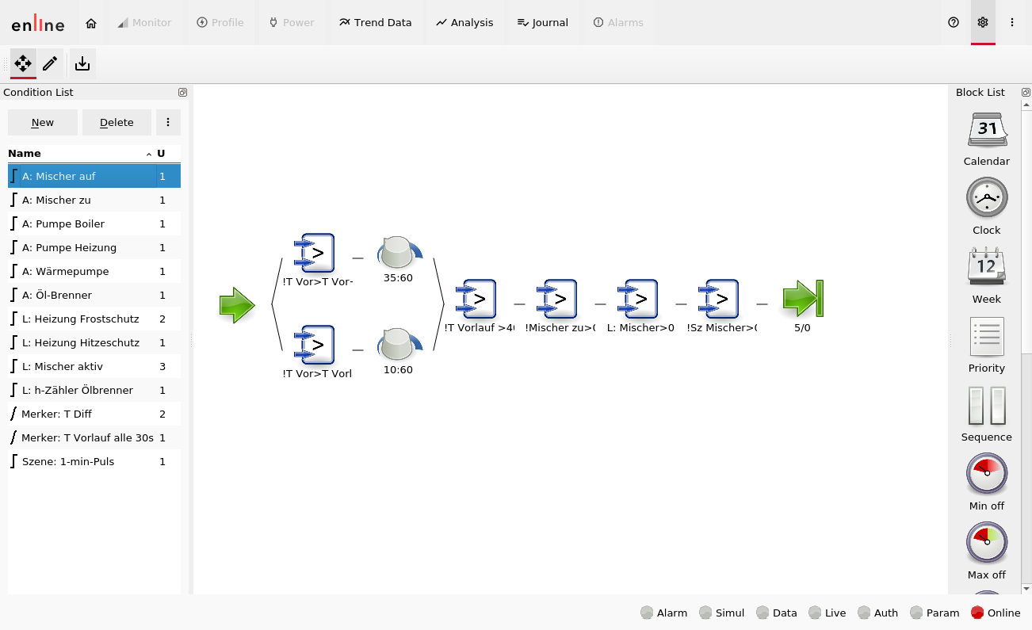Select 'L: Mischer aktiv' in the condition list
1032x630 pixels.
click(x=63, y=366)
